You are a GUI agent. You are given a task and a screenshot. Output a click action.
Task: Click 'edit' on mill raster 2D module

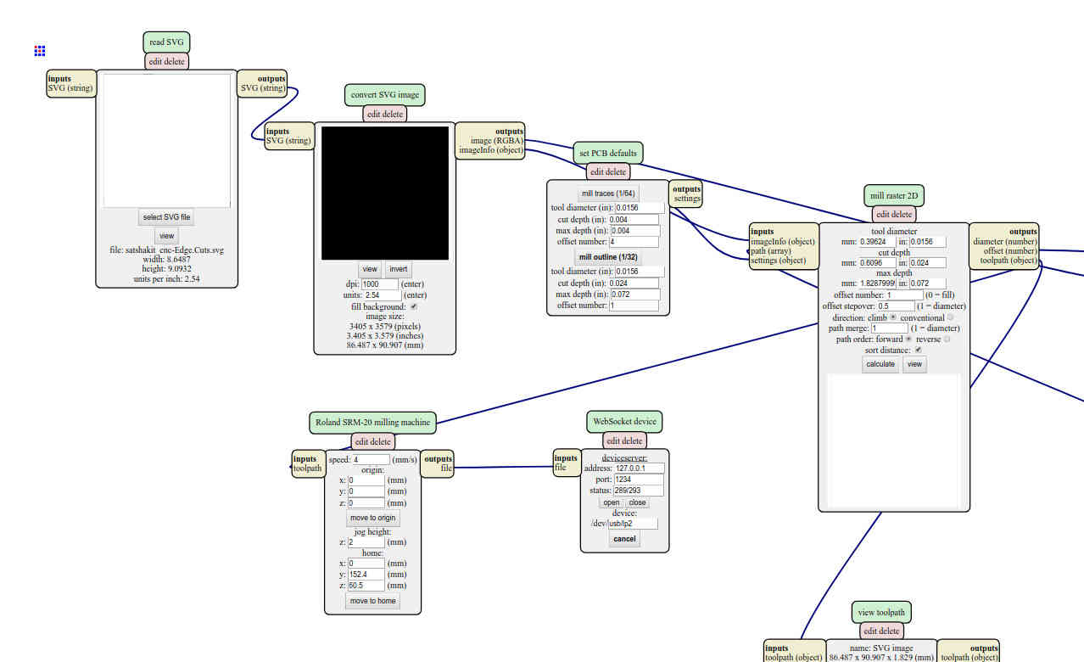pyautogui.click(x=883, y=214)
